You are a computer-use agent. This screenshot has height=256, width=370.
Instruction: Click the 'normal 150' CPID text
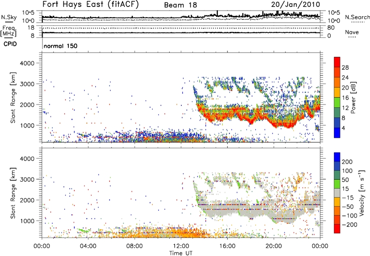(x=61, y=46)
